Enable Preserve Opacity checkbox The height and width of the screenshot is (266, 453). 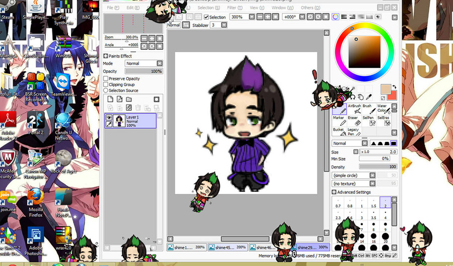(106, 78)
